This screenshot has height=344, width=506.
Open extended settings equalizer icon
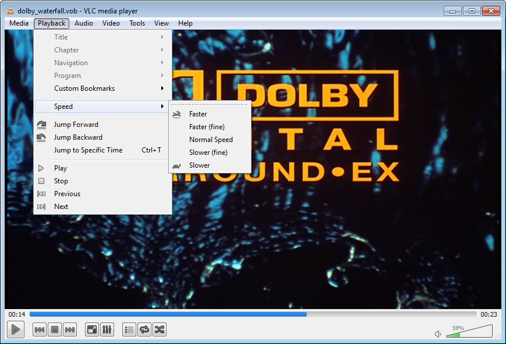107,329
